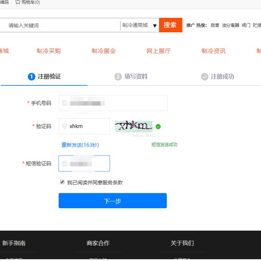The image size is (261, 261).
Task: Toggle the 我已阅读并同意服务条款 checkbox
Action: [62, 182]
